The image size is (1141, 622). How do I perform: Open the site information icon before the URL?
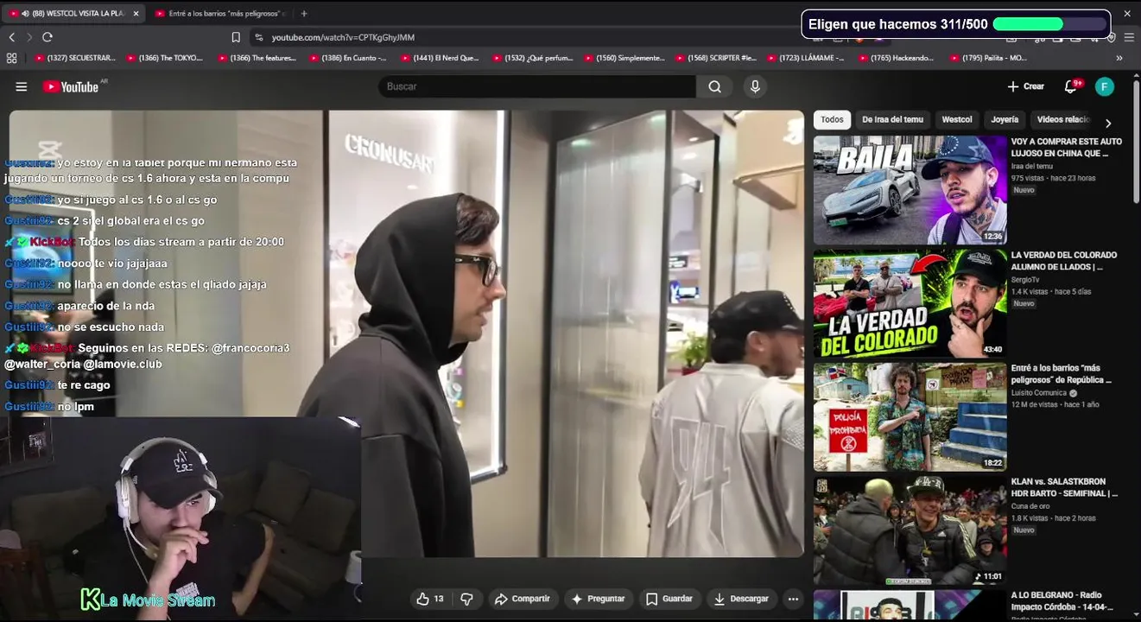258,37
